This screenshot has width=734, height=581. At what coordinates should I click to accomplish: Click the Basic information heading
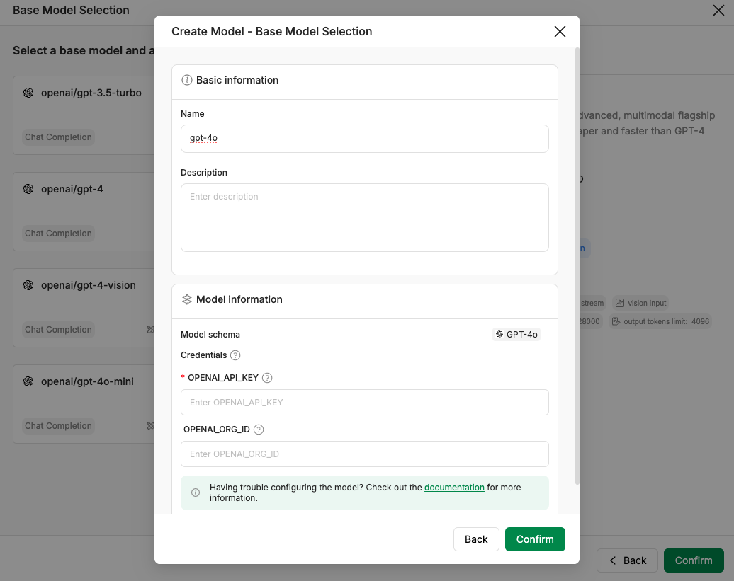(x=237, y=80)
